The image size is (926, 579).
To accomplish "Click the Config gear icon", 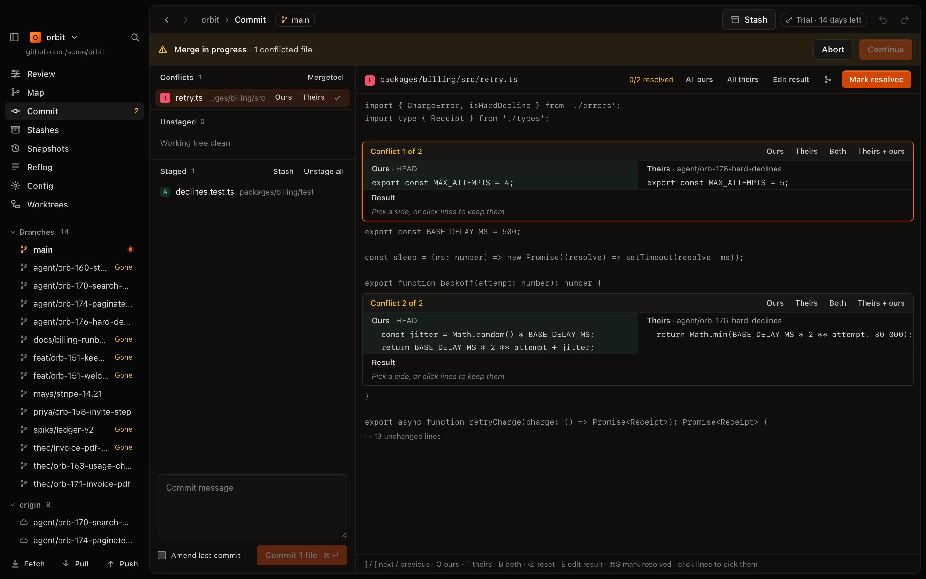I will point(15,186).
